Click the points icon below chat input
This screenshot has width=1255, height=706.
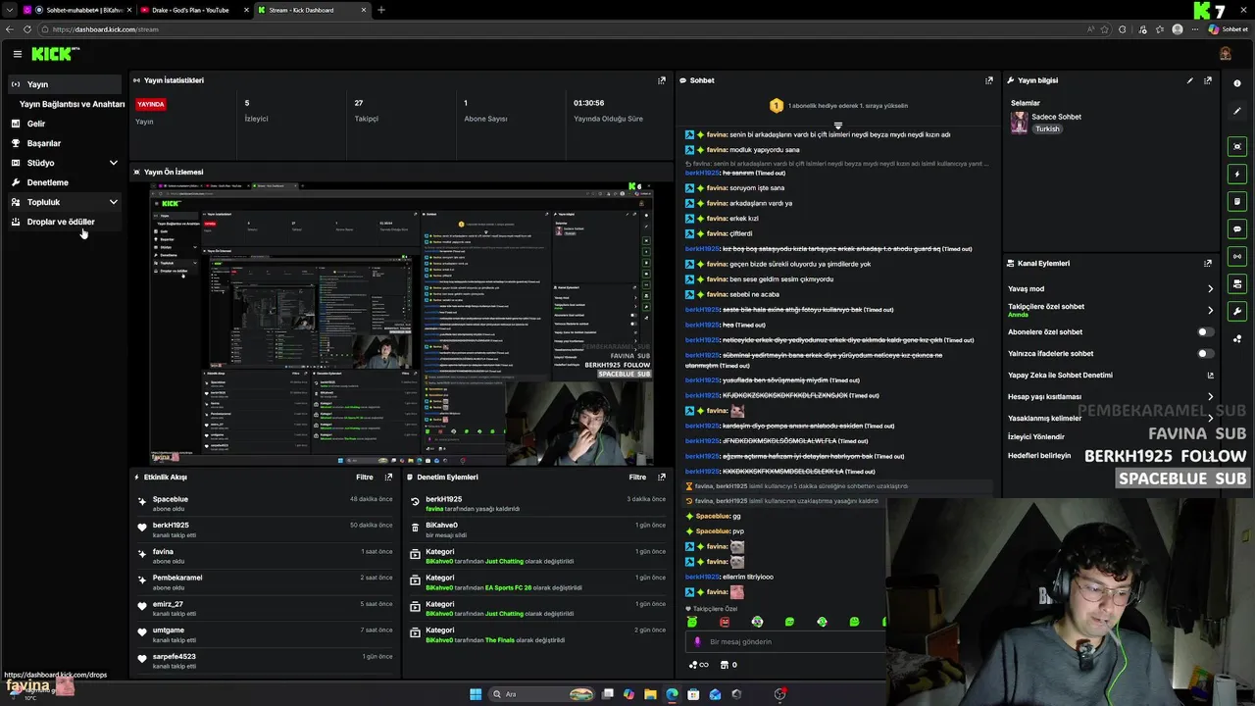(x=695, y=665)
